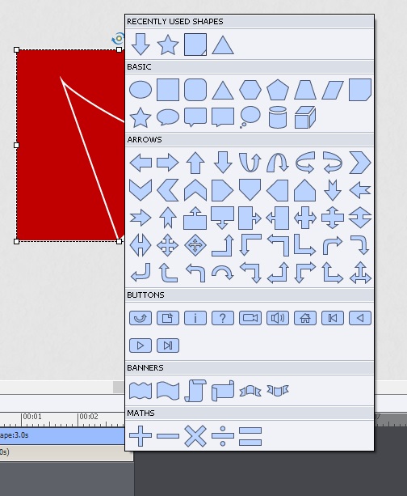The image size is (407, 496).
Task: Insert the home button shape
Action: [x=305, y=318]
